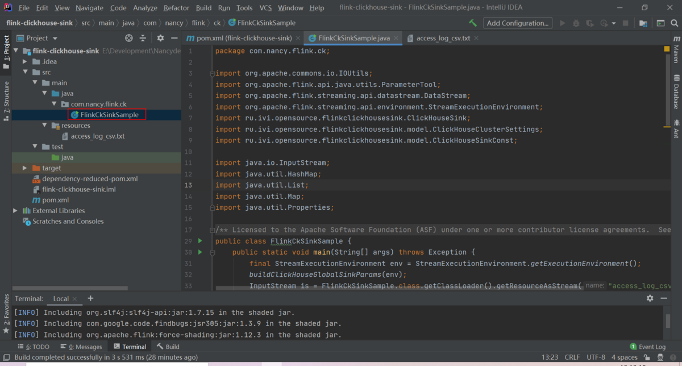Switch to access_log_csv.txt editor tab
Viewport: 682px width, 366px height.
(x=443, y=38)
